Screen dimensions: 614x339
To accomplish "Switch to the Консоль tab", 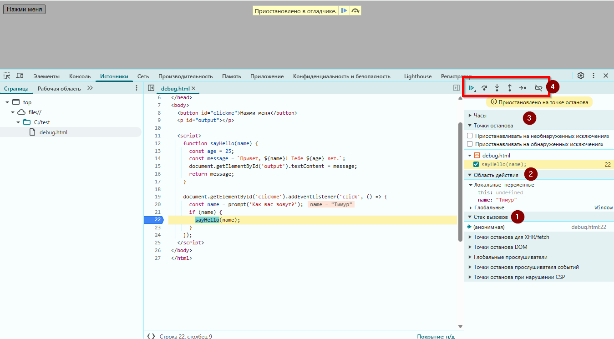I will point(80,76).
